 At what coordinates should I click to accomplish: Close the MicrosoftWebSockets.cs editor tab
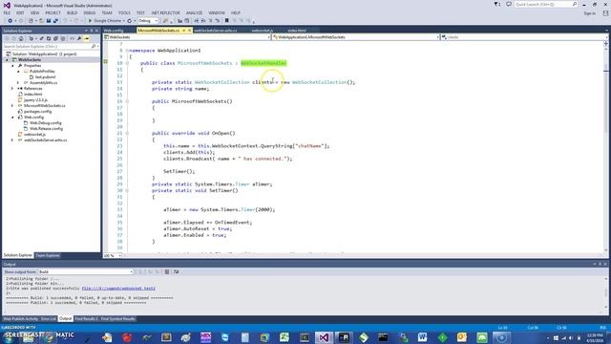pos(189,31)
